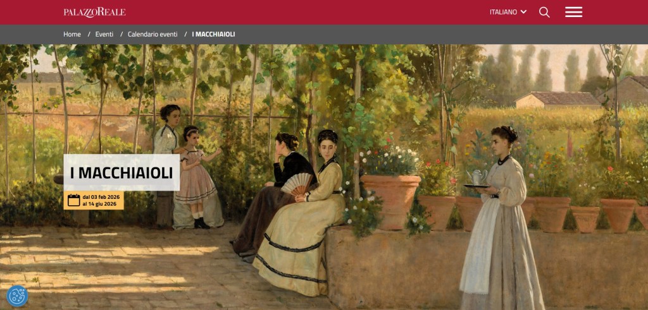Screen dimensions: 648x310
Task: Expand the ITALIANO language selector
Action: click(x=508, y=12)
